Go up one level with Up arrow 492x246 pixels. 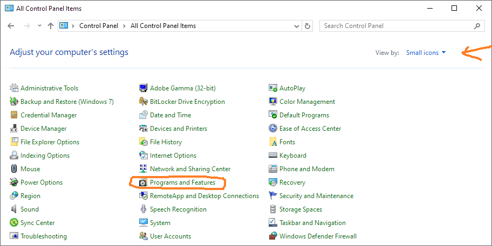[x=51, y=26]
